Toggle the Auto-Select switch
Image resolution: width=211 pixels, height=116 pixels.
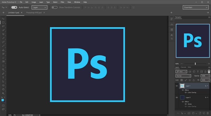pyautogui.click(x=14, y=7)
